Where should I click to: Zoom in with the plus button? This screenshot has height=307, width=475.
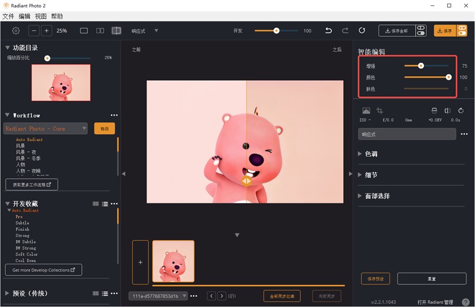[x=46, y=31]
